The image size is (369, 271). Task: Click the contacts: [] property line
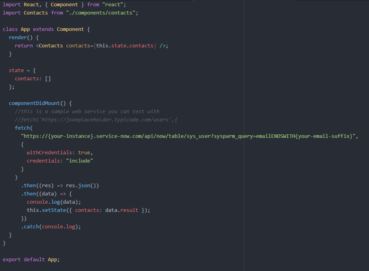(33, 79)
